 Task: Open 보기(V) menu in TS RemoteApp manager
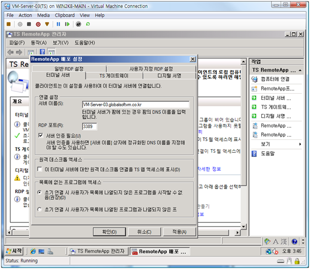coord(60,43)
